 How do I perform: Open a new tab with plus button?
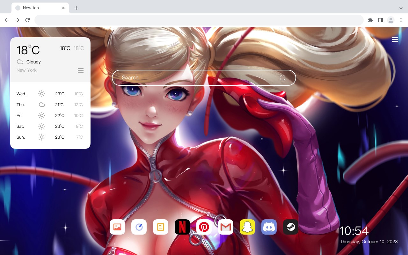76,8
